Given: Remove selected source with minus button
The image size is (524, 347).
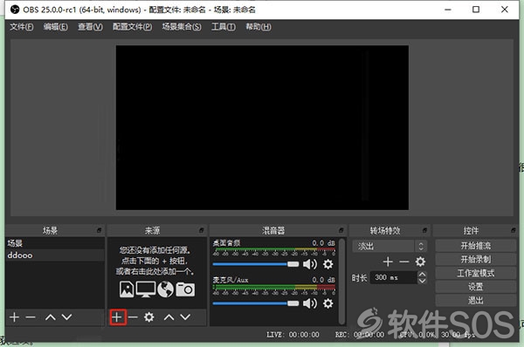Looking at the screenshot, I should coord(133,317).
